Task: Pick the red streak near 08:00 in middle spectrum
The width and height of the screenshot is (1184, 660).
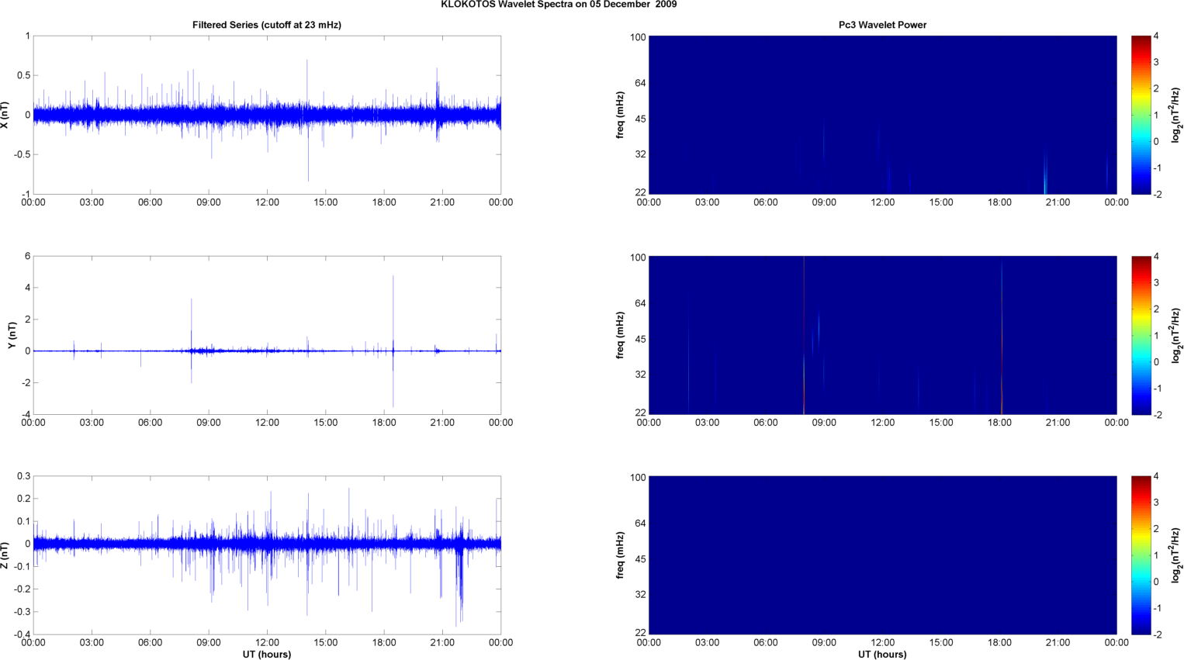Action: [x=804, y=333]
